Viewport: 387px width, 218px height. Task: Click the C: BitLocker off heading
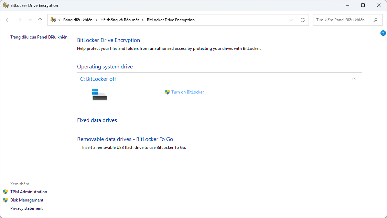tap(98, 79)
